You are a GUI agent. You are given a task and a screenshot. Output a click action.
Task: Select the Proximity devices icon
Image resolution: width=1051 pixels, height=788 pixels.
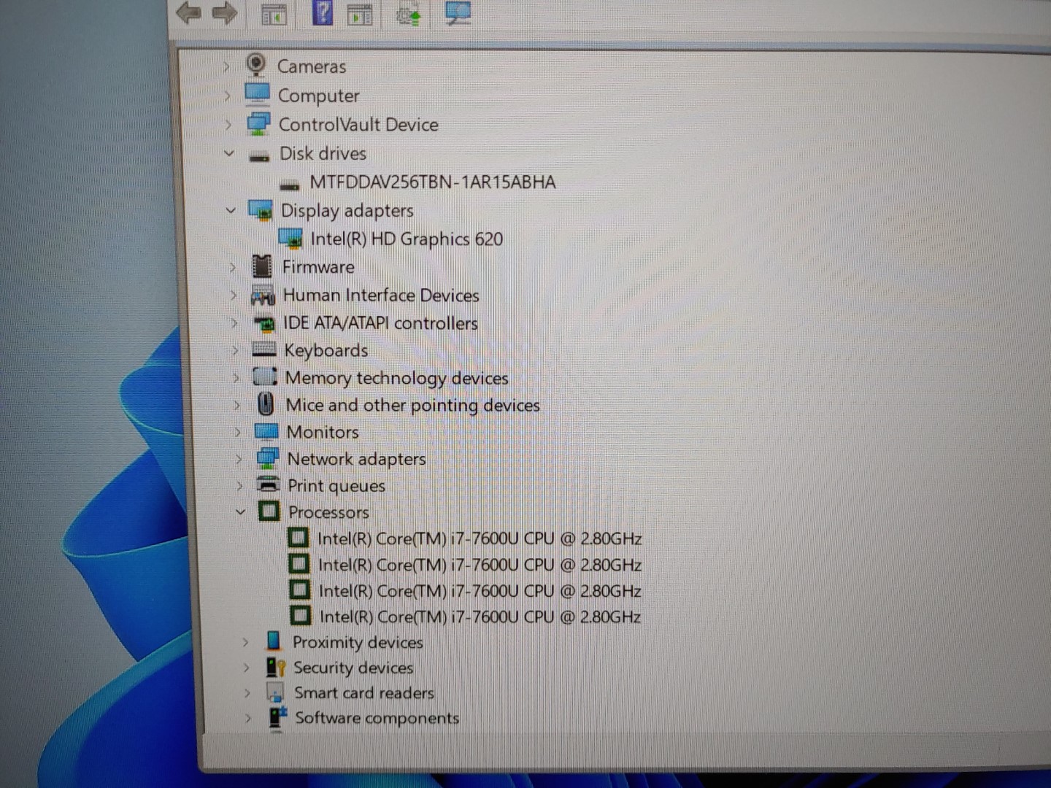(274, 641)
